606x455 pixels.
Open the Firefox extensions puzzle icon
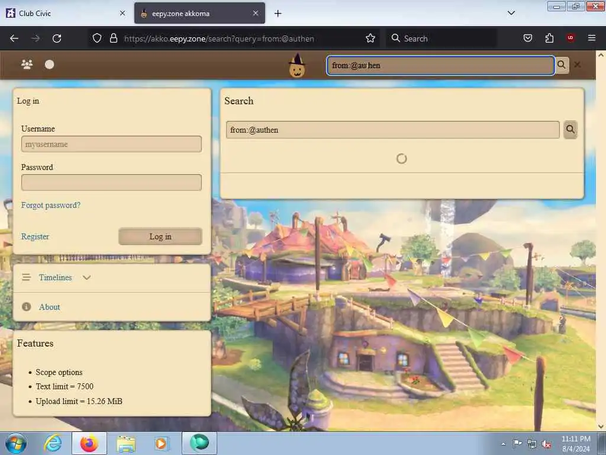click(x=549, y=38)
